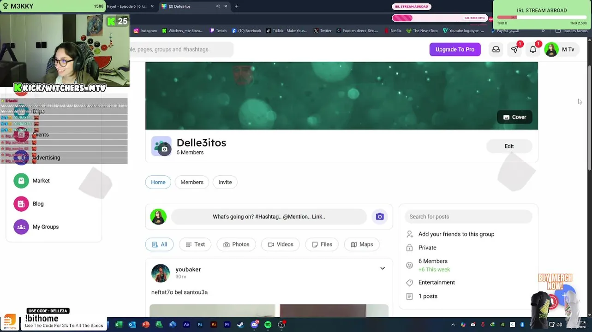Click in the Search for posts field
This screenshot has width=592, height=332.
pos(468,217)
